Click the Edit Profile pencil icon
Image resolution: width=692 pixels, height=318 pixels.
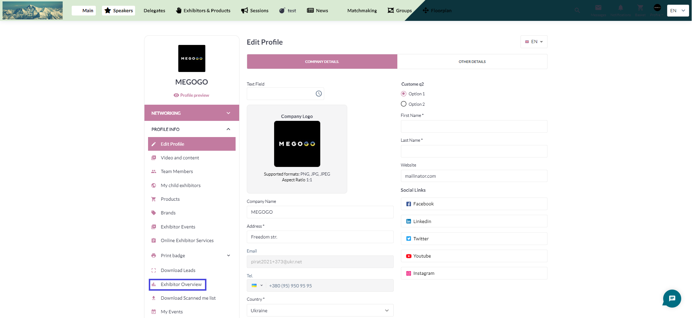pos(154,144)
